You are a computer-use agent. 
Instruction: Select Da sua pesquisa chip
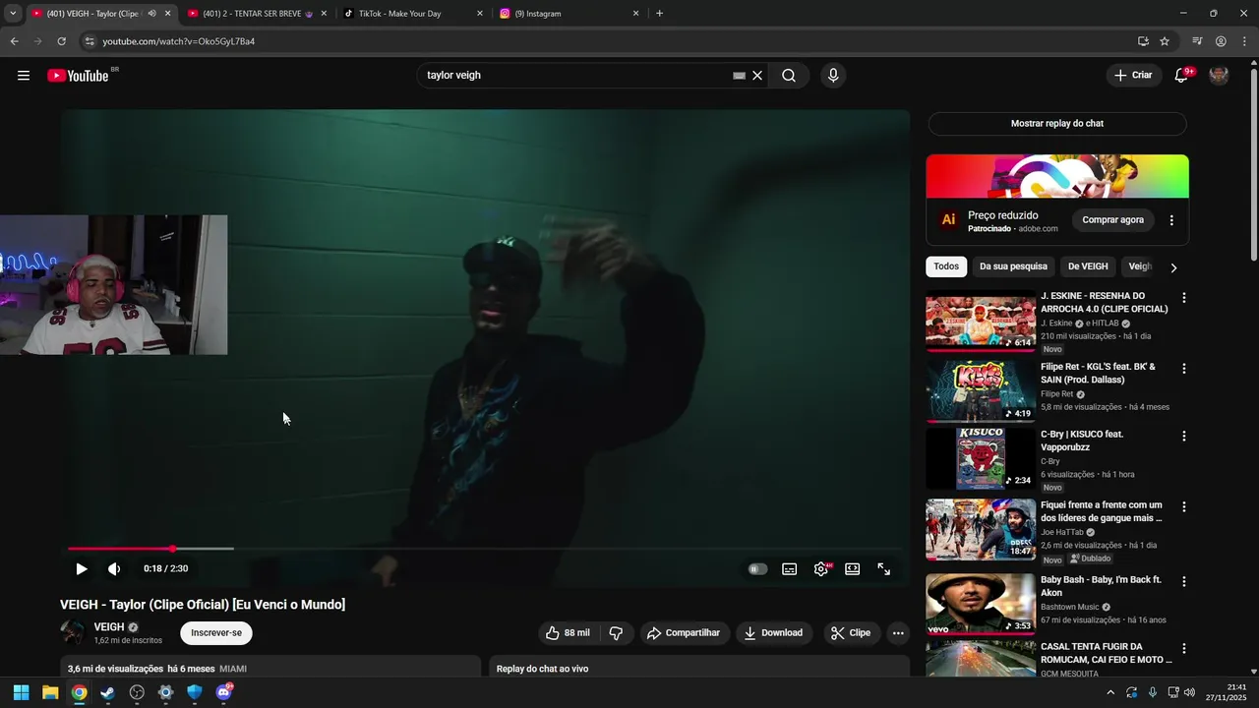[x=1013, y=266]
